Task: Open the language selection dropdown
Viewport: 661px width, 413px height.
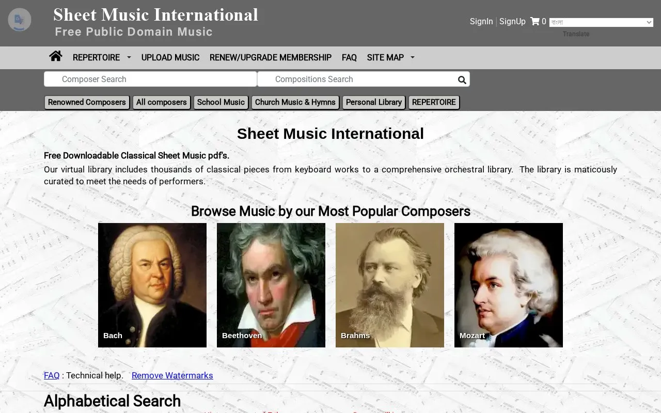Action: [x=601, y=22]
